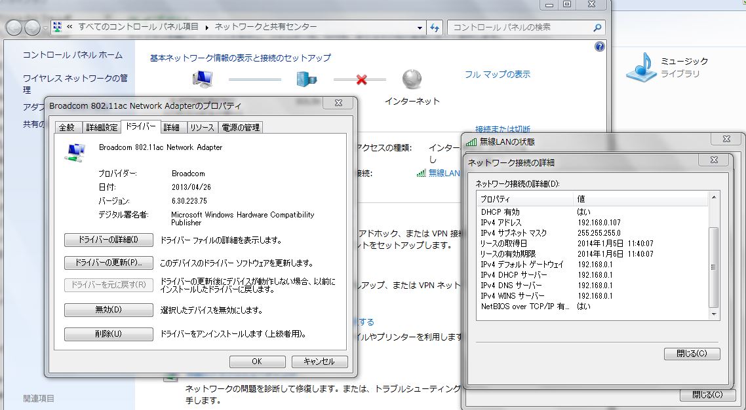The width and height of the screenshot is (746, 410).
Task: Click the scroll down arrow in details list
Action: click(x=714, y=314)
